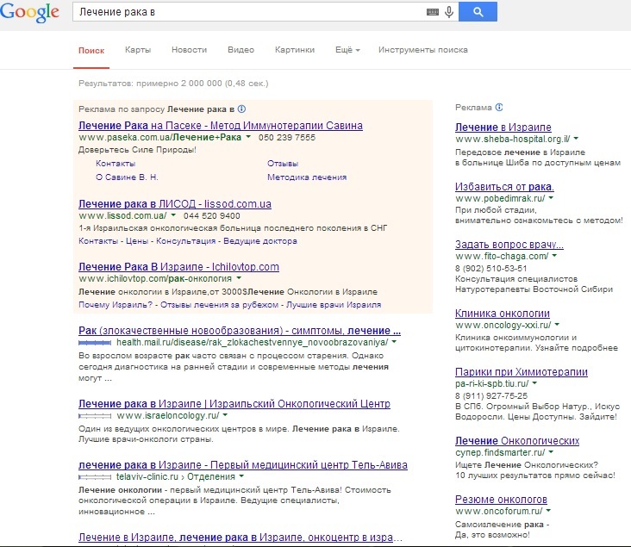Click info icon next to right-column 'Реклама'
The image size is (631, 547).
point(500,108)
